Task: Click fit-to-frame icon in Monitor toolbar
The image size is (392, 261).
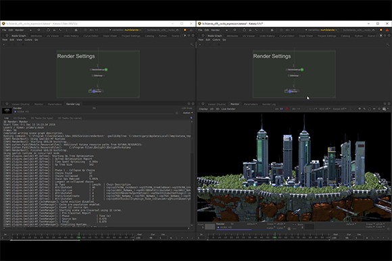Action: (x=370, y=109)
